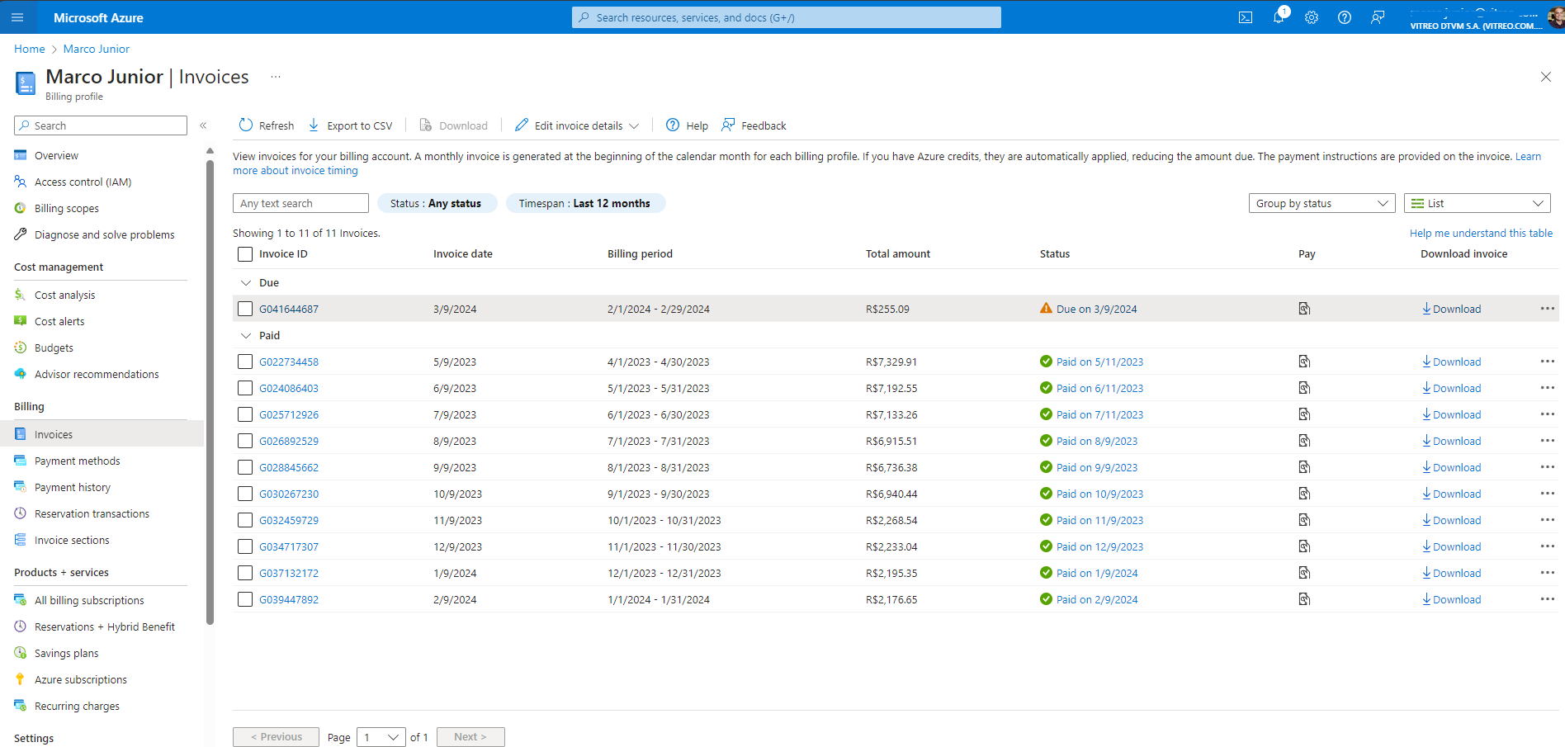Click the Total amount column header
Image resolution: width=1565 pixels, height=747 pixels.
(898, 254)
